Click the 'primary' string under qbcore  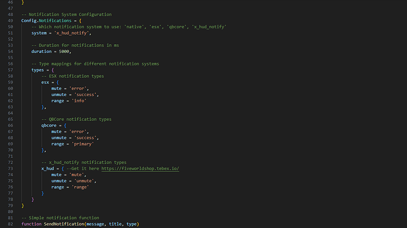[x=83, y=144]
